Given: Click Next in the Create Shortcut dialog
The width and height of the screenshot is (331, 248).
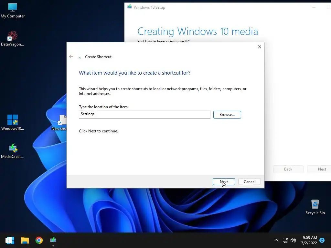Looking at the screenshot, I should click(x=224, y=181).
